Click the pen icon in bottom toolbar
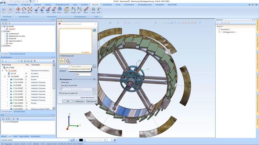 pos(115,140)
